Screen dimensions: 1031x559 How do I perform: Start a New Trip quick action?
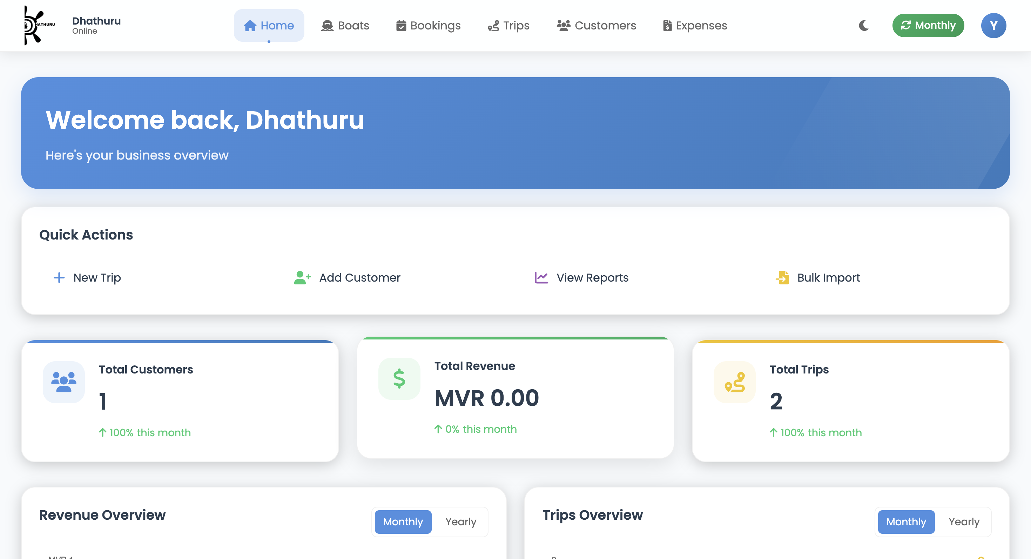click(x=87, y=278)
